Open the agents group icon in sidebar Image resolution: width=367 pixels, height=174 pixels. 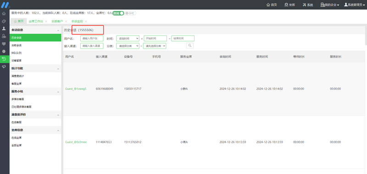click(4, 36)
